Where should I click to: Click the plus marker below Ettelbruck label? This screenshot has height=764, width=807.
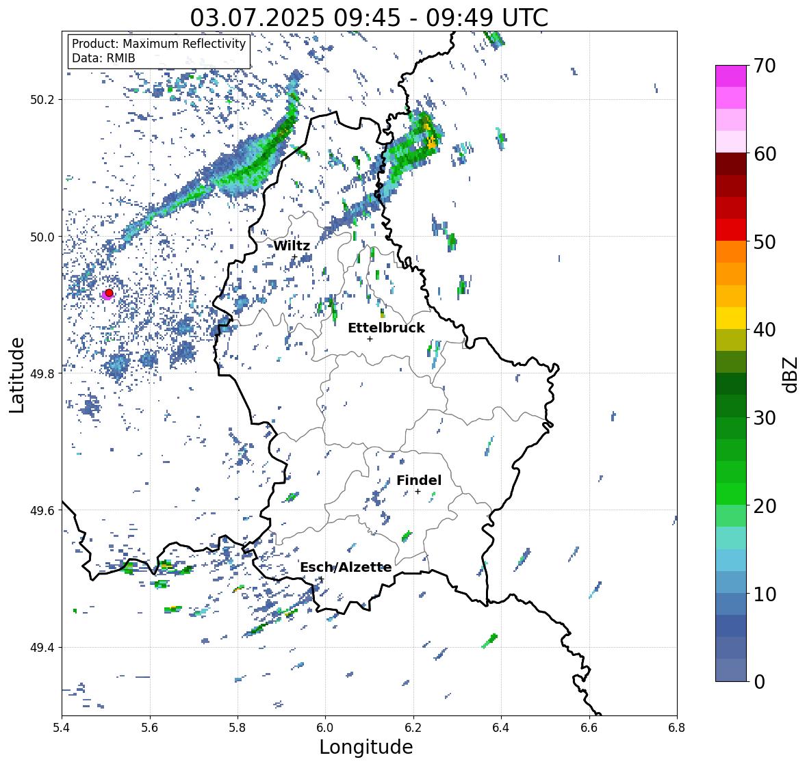tap(370, 339)
